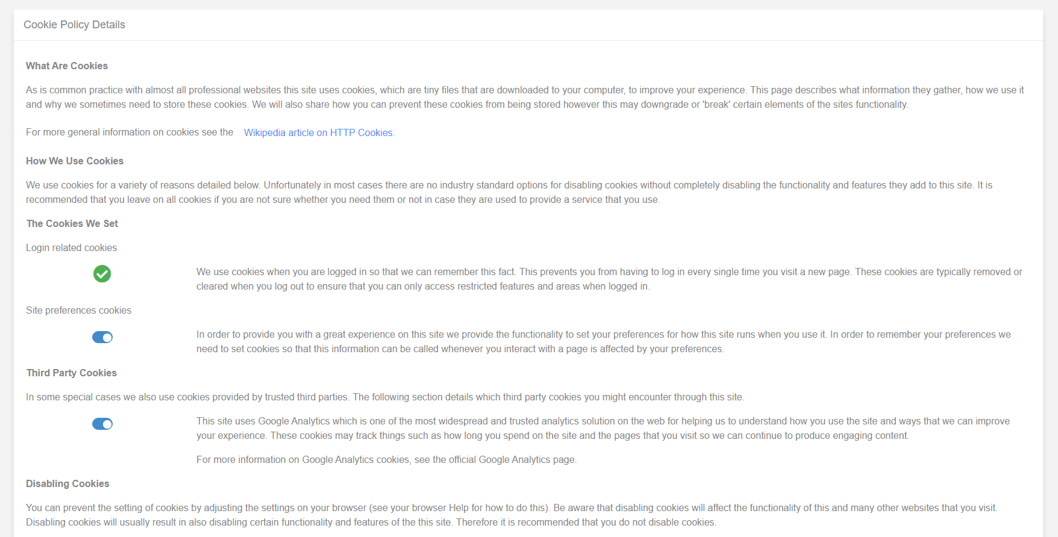Click the 'You can prevent the setting' paragraph
Viewport: 1058px width, 537px height.
512,515
